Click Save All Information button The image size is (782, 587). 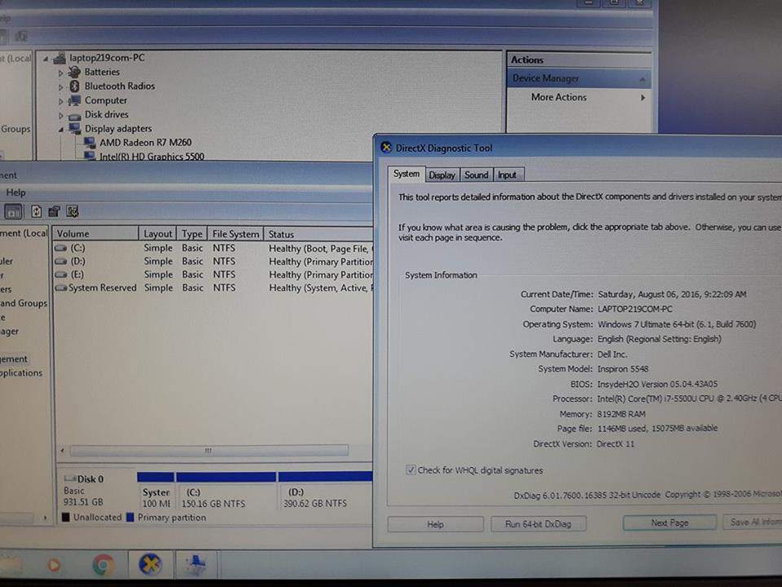point(753,522)
